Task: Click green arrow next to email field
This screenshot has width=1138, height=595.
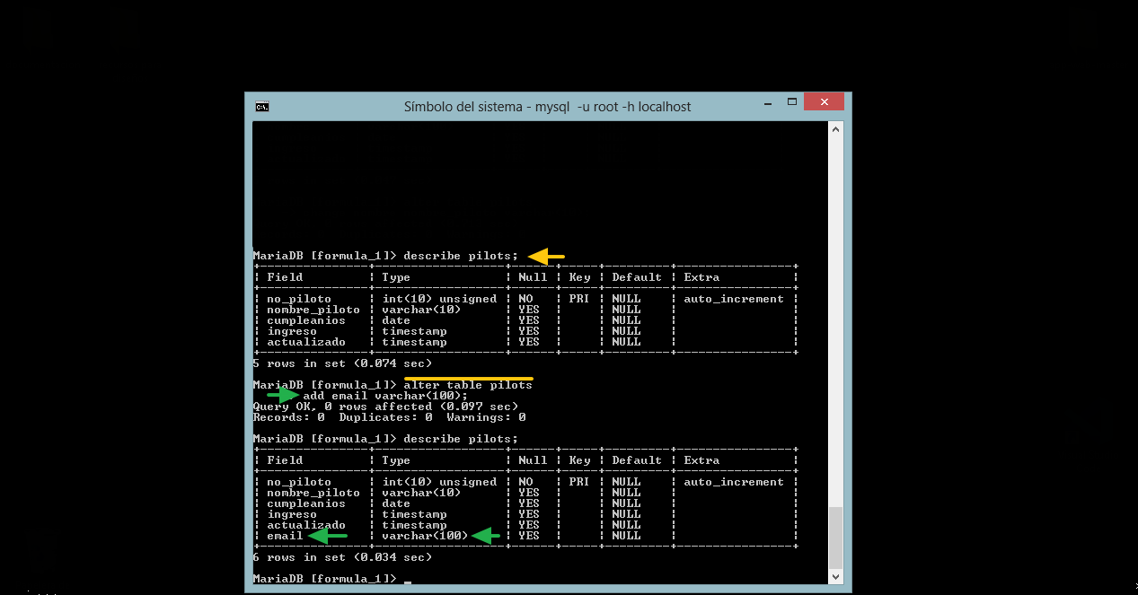Action: pyautogui.click(x=327, y=536)
